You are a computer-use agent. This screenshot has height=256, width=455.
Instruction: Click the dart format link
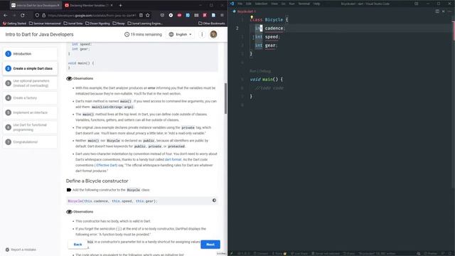point(173,159)
